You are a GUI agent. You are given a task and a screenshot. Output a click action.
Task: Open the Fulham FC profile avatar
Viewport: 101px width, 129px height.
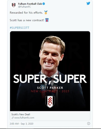point(13,5)
